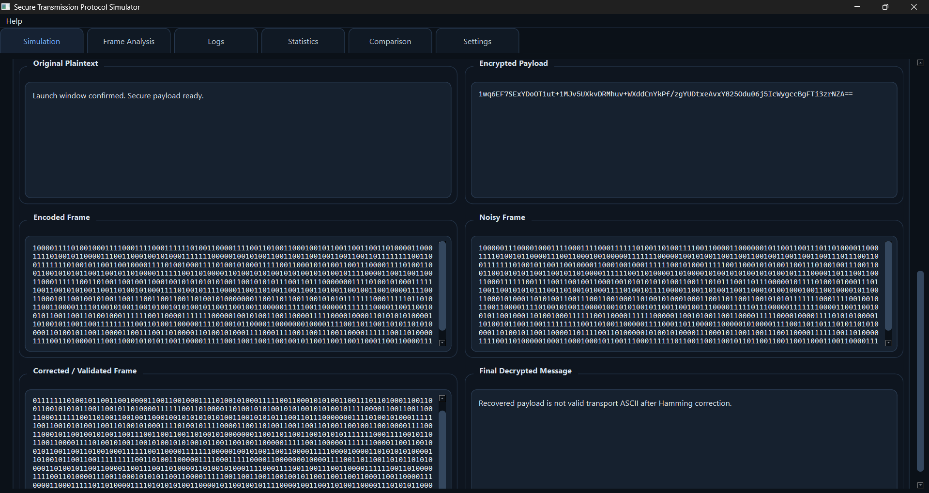Click the 'Launch window confirmed' plaintext line

point(118,96)
